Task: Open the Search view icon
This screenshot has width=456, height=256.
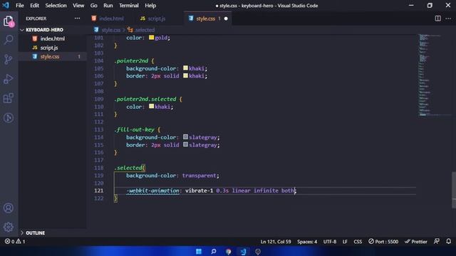Action: pyautogui.click(x=9, y=40)
